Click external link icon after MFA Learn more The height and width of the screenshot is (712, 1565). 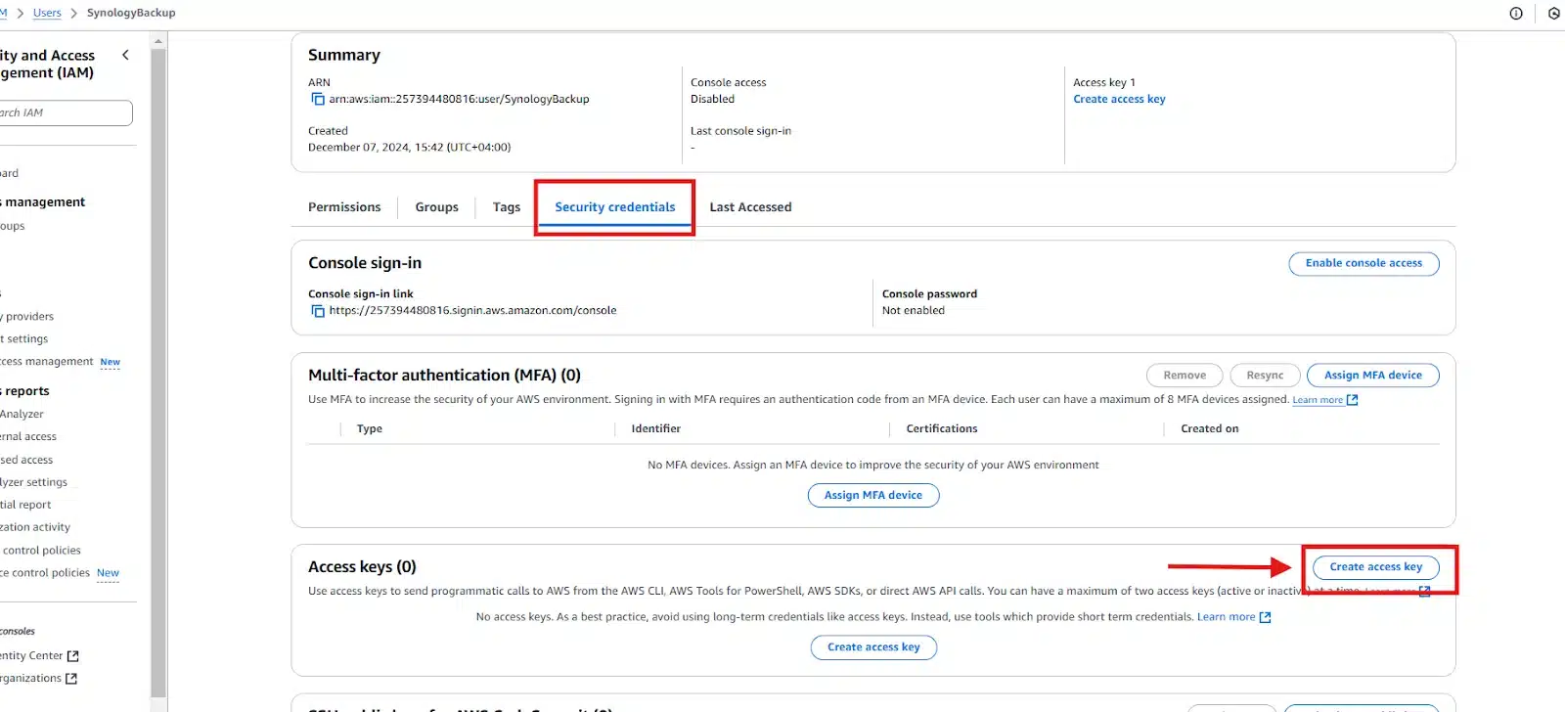tap(1352, 400)
